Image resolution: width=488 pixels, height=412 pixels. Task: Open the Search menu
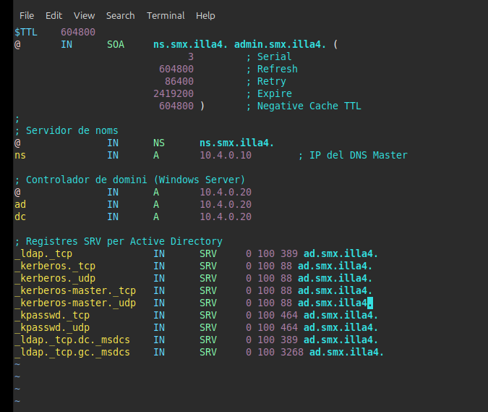pyautogui.click(x=120, y=15)
